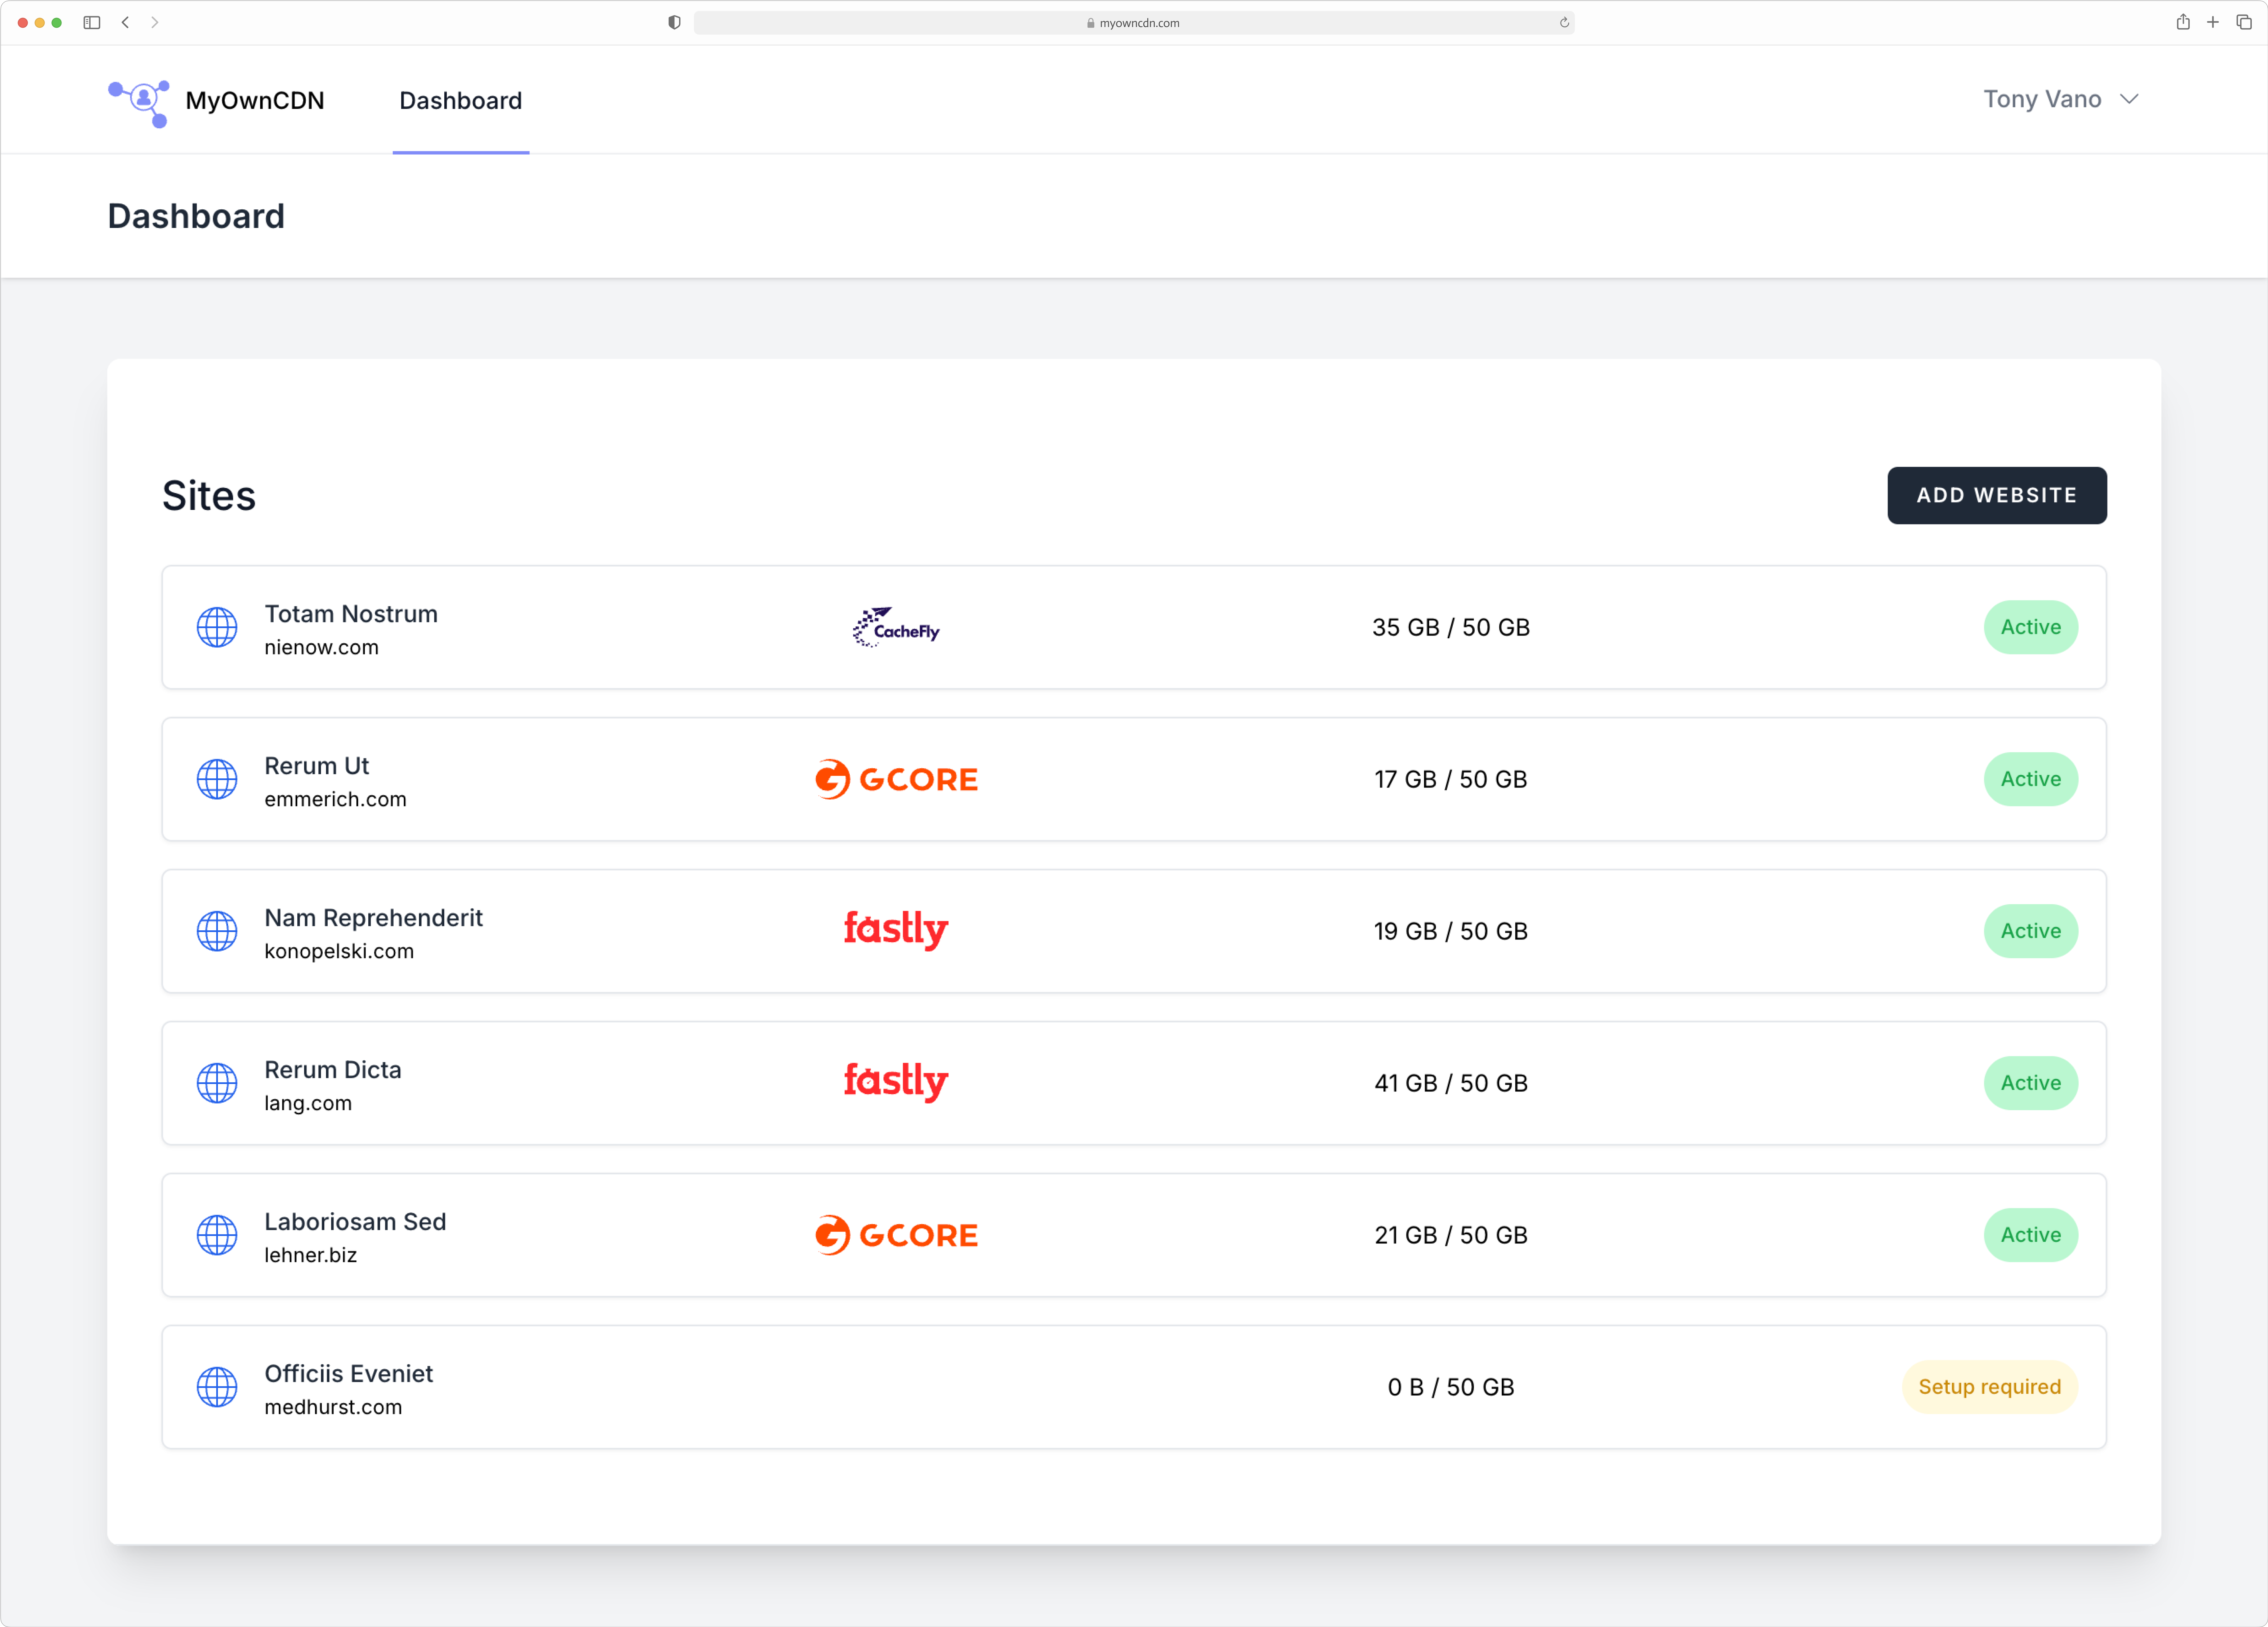Viewport: 2268px width, 1627px height.
Task: Click the Active badge for lang.com
Action: (x=2031, y=1083)
